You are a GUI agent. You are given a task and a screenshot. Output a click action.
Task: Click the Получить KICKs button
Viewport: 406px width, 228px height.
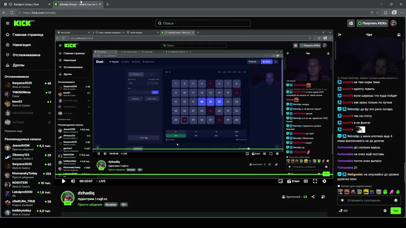pos(372,23)
